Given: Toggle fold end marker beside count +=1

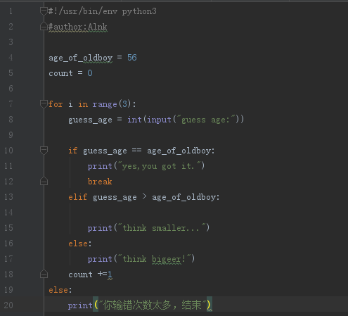Looking at the screenshot, I should [x=44, y=274].
